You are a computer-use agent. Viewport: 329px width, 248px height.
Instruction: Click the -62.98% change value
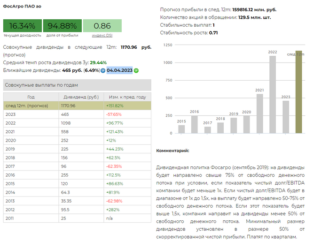pos(114,201)
